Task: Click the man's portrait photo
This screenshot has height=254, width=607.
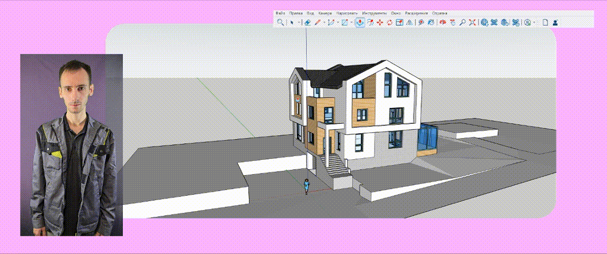Action: (x=72, y=144)
